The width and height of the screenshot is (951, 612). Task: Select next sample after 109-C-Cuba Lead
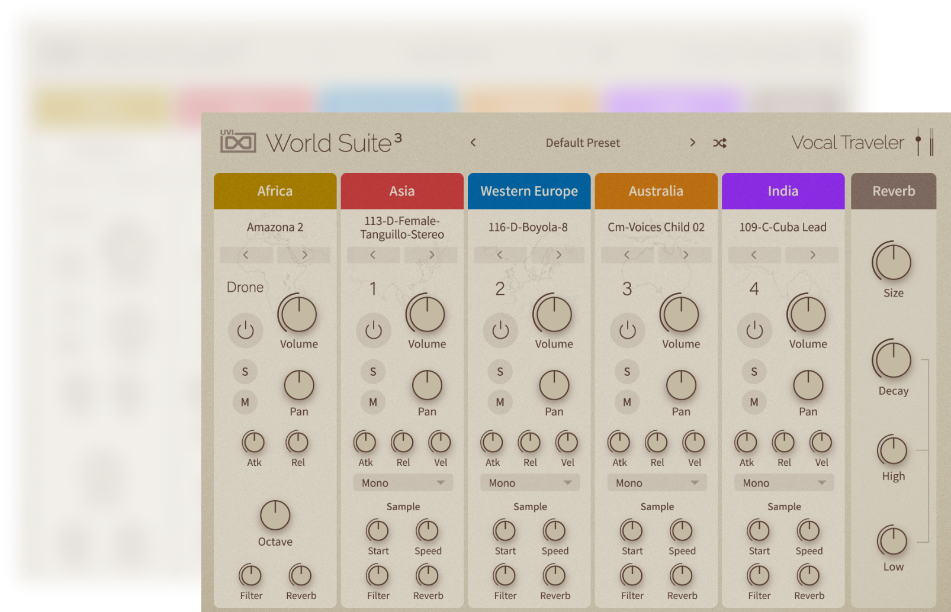(x=812, y=255)
